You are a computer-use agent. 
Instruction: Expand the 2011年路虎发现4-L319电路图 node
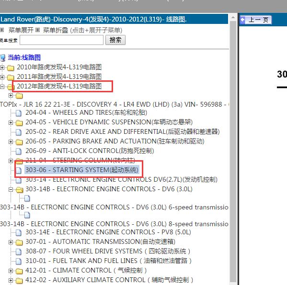tap(2, 77)
